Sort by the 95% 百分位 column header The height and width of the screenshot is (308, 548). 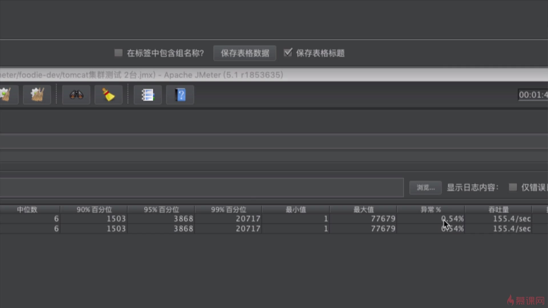161,210
